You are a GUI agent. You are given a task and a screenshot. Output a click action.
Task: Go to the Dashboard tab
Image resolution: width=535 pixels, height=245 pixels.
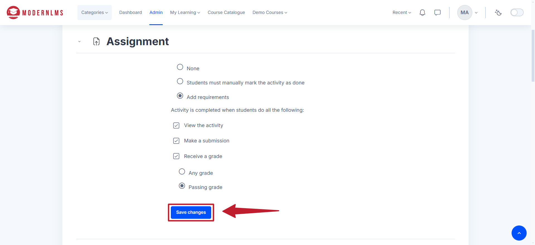pyautogui.click(x=130, y=13)
